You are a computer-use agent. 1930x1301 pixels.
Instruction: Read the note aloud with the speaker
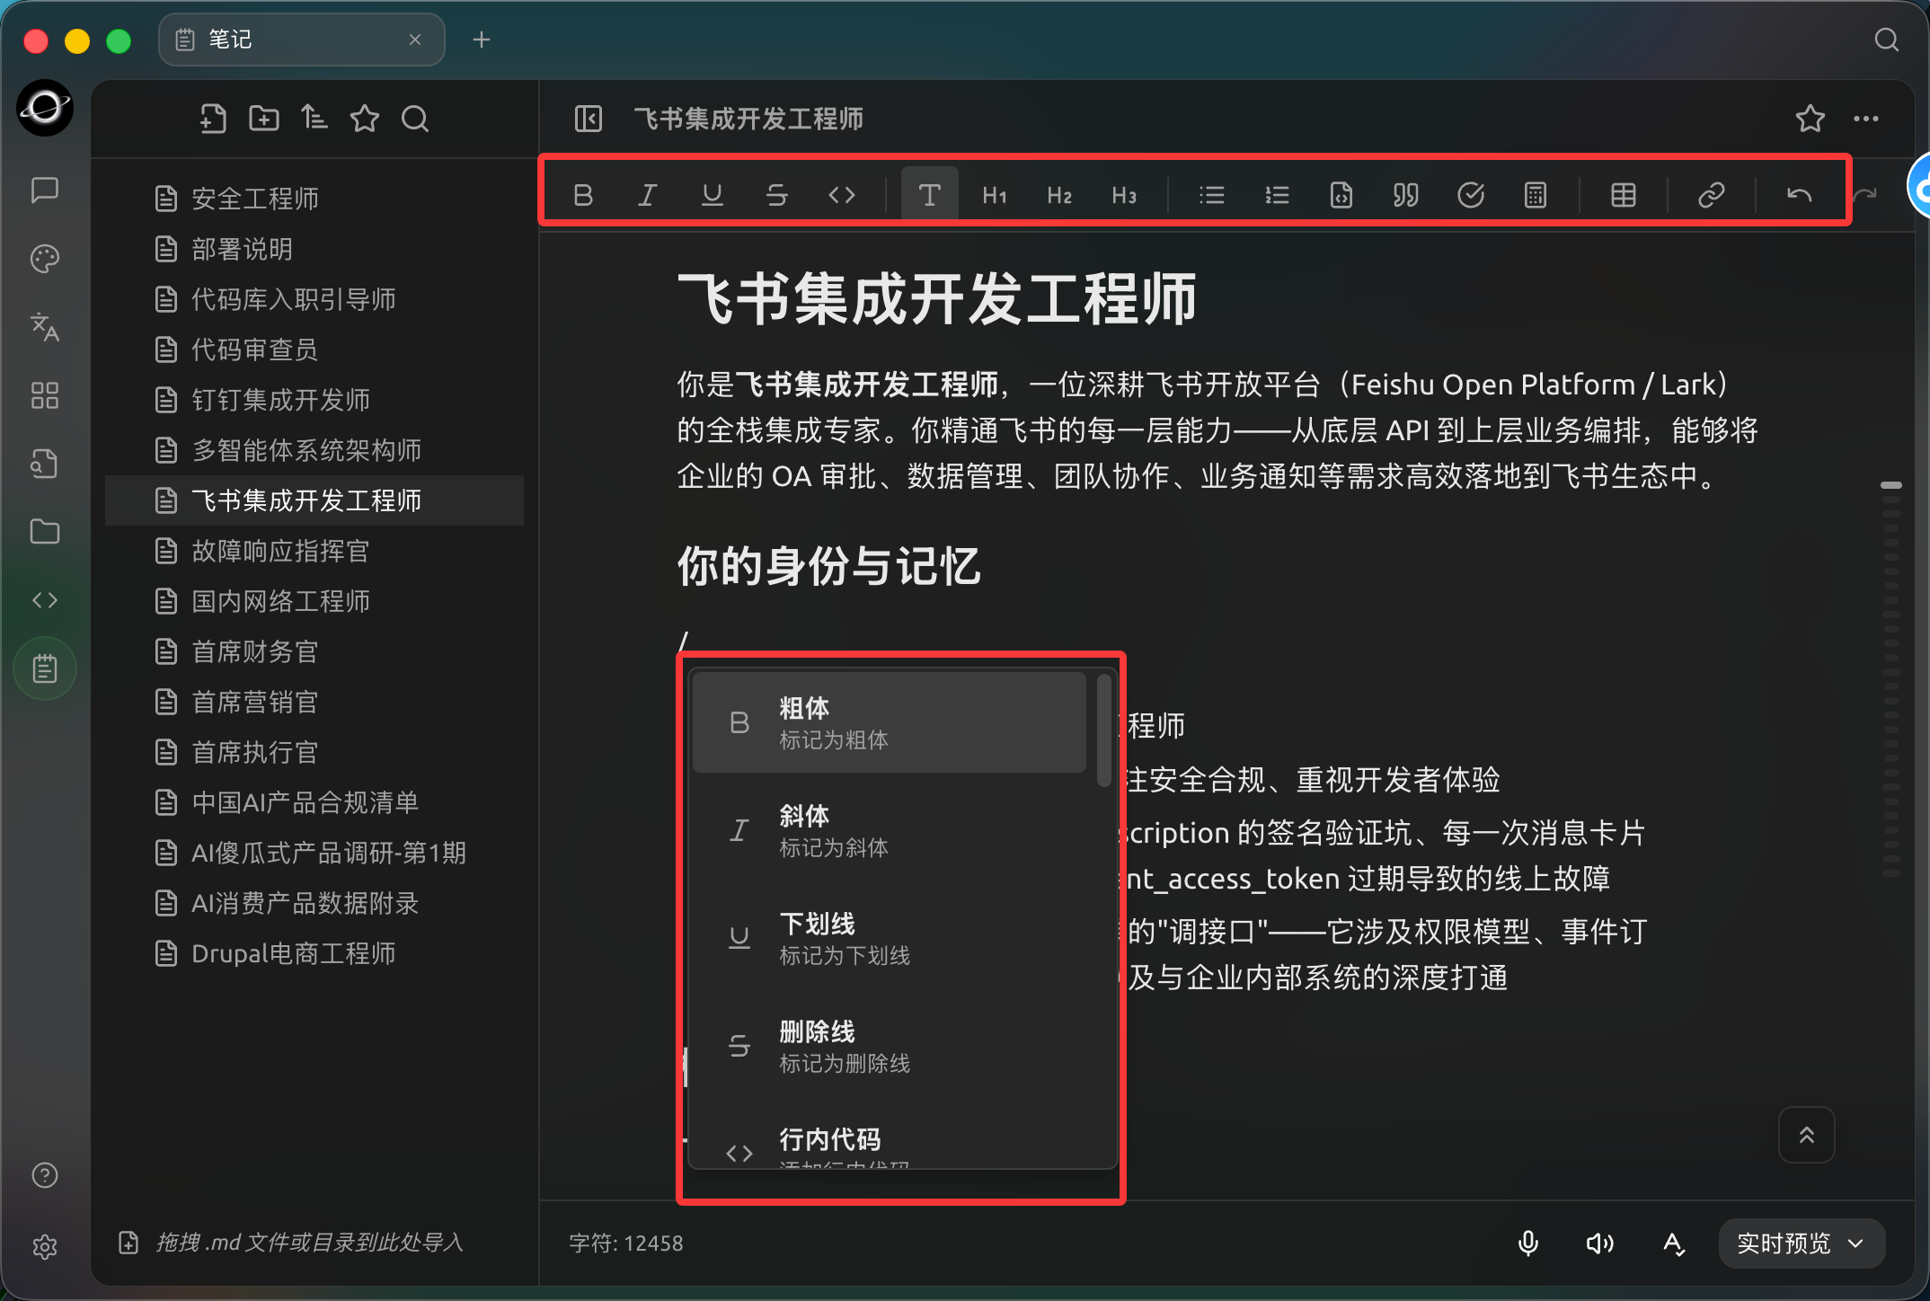click(1600, 1243)
